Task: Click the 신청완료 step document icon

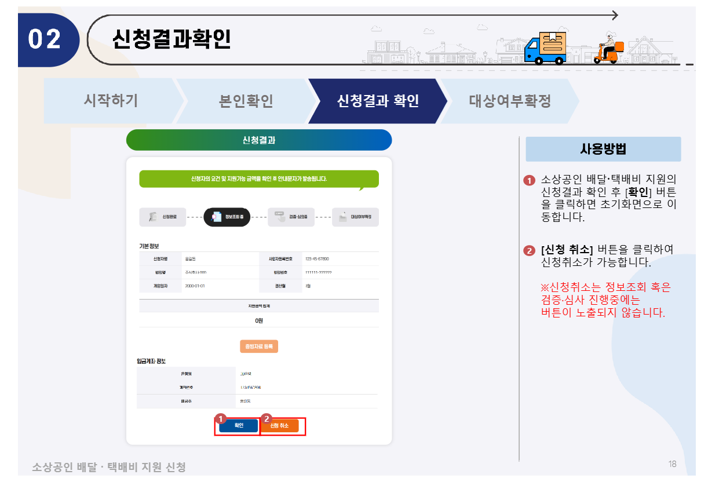Action: click(154, 217)
